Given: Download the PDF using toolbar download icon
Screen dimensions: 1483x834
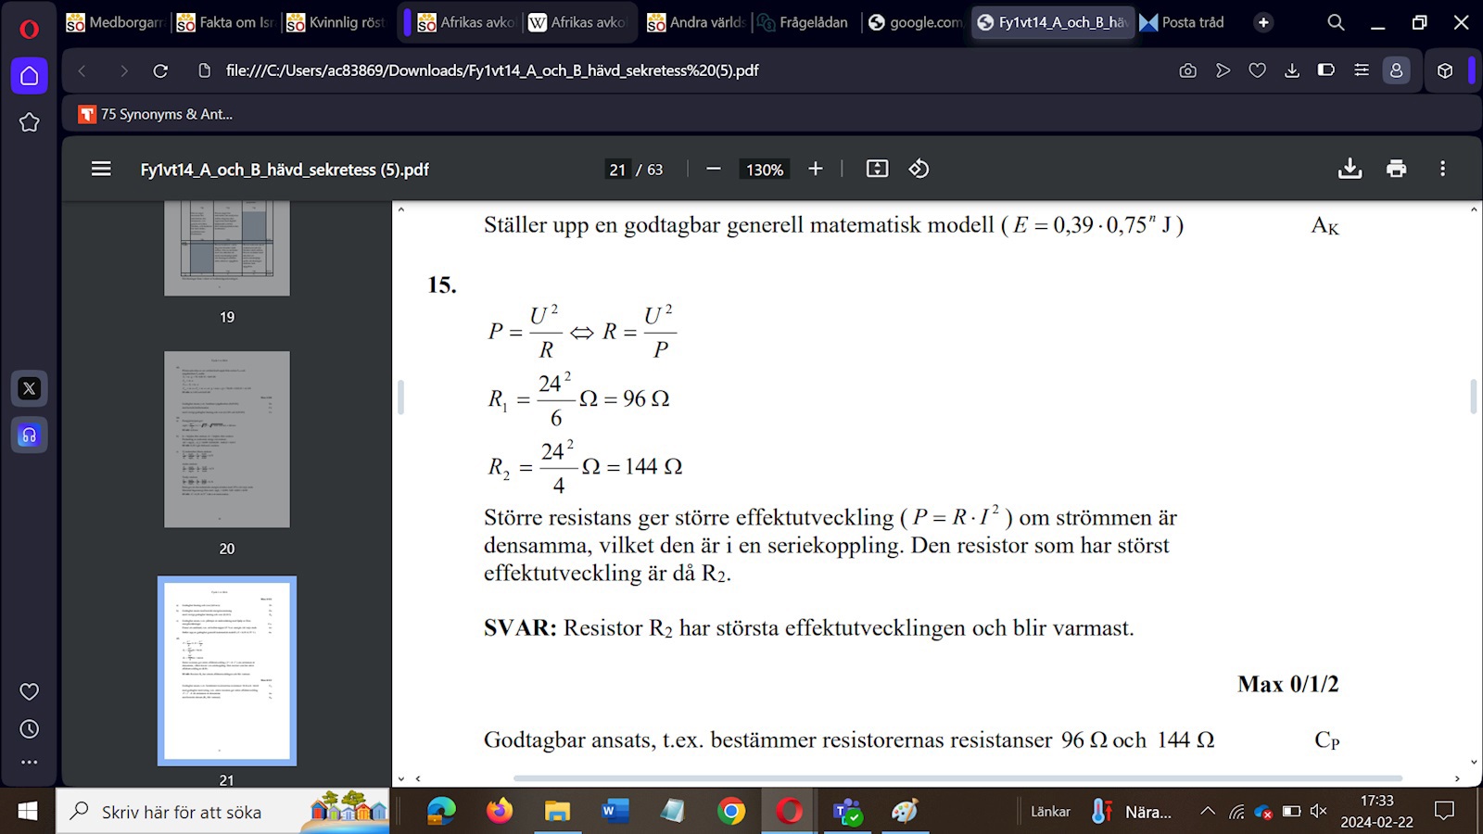Looking at the screenshot, I should click(x=1350, y=169).
